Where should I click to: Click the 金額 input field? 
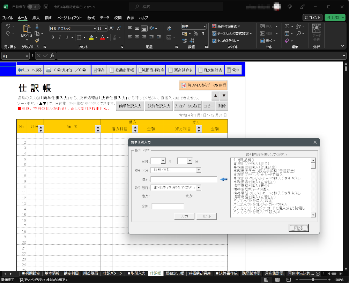pyautogui.click(x=168, y=206)
